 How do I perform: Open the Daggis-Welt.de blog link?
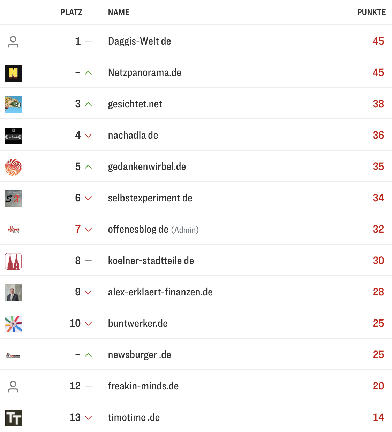(x=140, y=41)
